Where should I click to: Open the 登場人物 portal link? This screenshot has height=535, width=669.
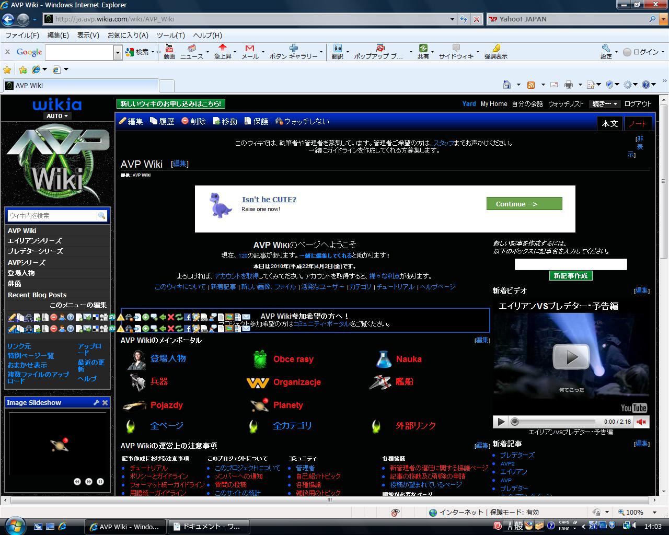click(x=168, y=358)
